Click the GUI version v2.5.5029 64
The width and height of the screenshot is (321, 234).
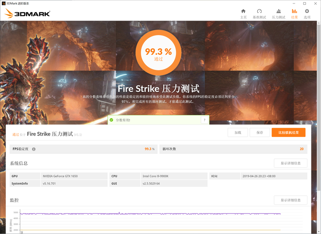(151, 184)
